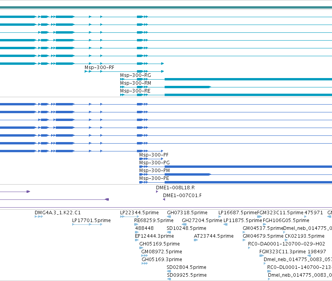The width and height of the screenshot is (332, 281).
Task: Click the DMG4A3_1.K22.C1 EST label
Action: (58, 213)
